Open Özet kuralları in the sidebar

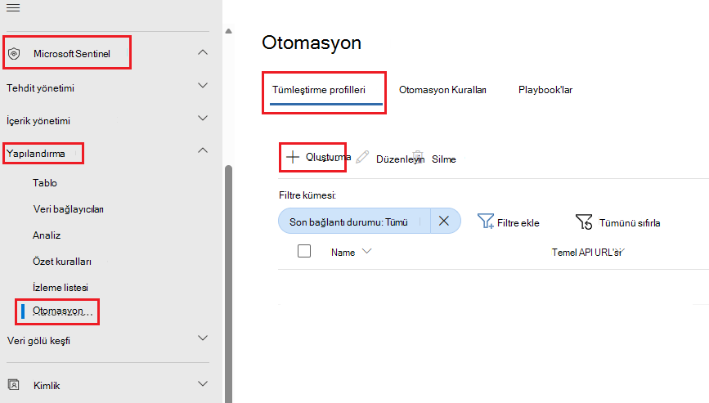(62, 262)
